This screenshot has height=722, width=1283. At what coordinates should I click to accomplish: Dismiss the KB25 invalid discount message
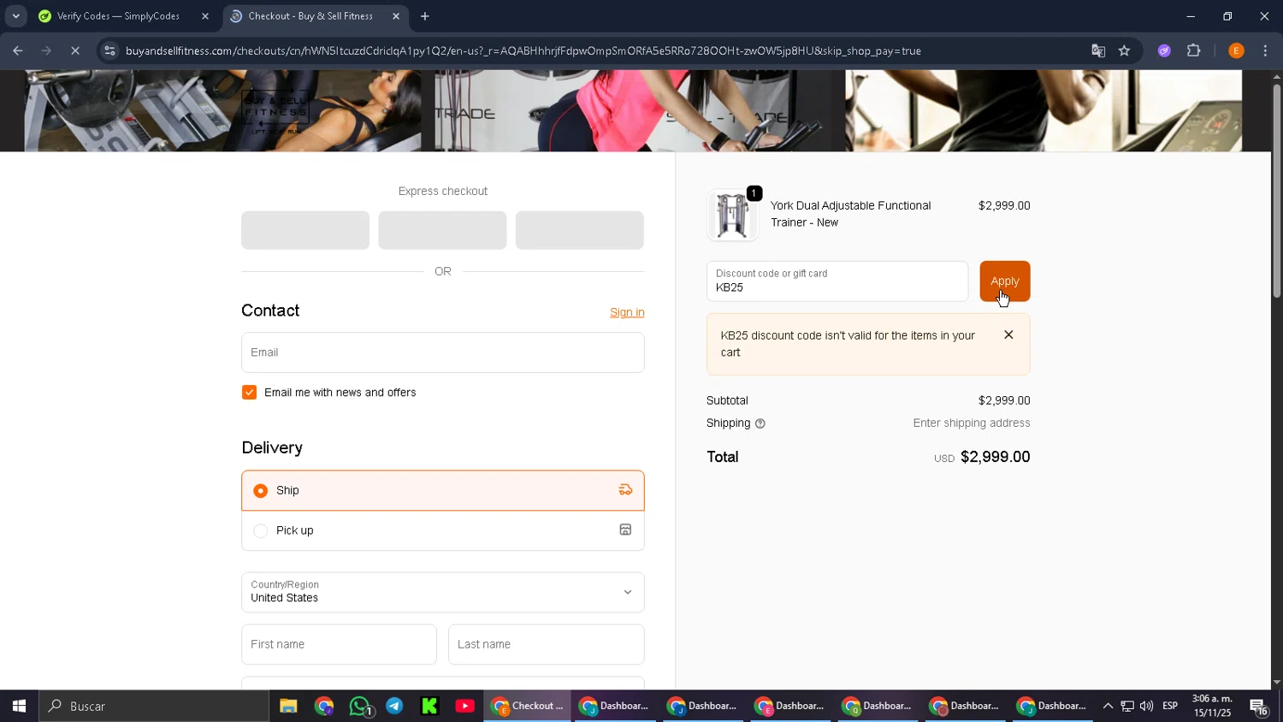point(1008,335)
